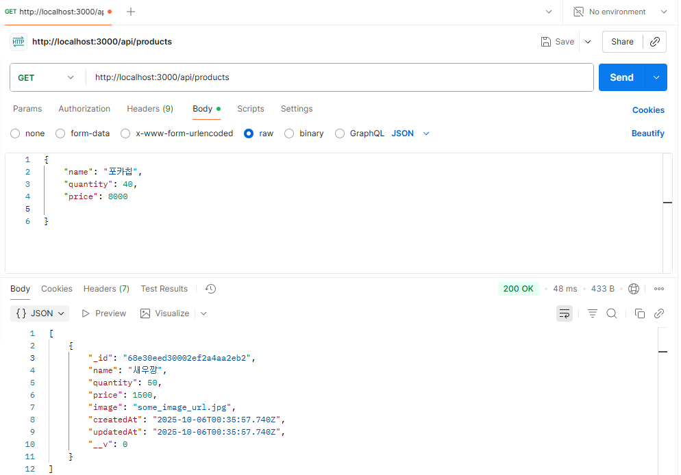Expand the Visualize options chevron
681x475 pixels.
point(203,313)
